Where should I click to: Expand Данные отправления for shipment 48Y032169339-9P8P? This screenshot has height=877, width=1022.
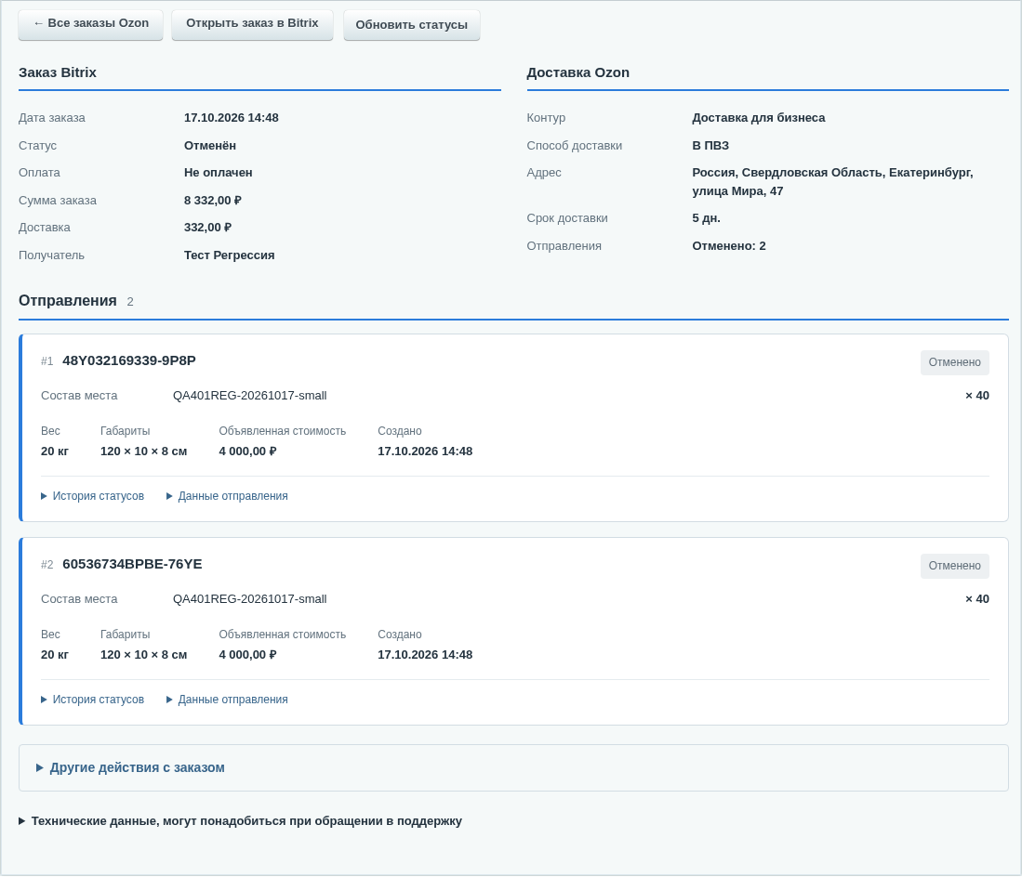227,496
